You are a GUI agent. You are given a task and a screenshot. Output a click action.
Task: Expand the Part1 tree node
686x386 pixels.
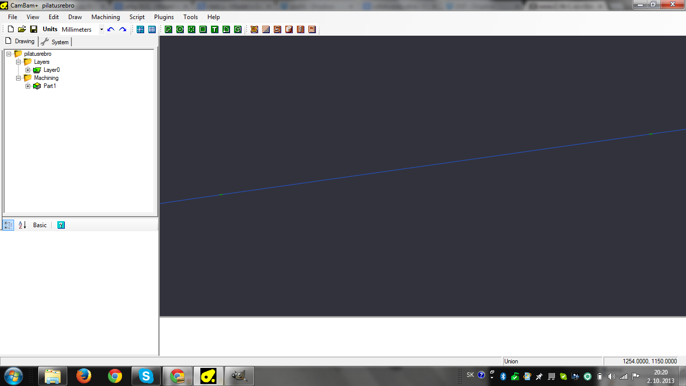tap(28, 86)
